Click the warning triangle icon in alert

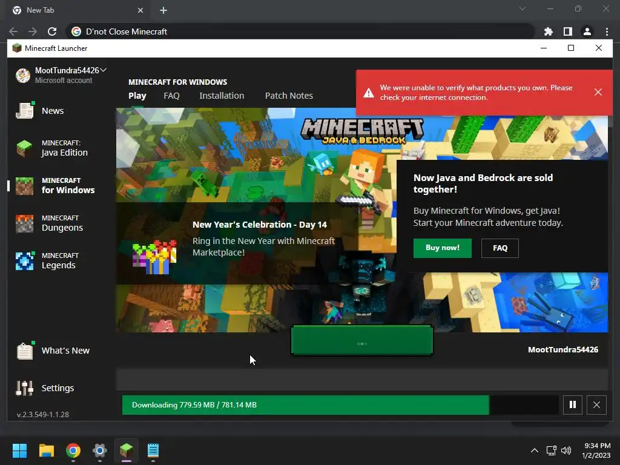click(x=369, y=93)
